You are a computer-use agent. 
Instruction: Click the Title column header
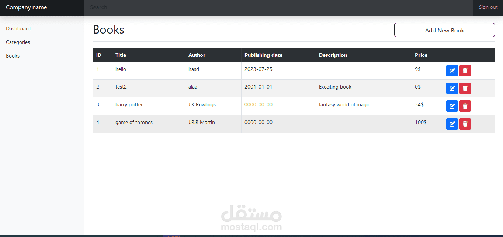click(121, 55)
